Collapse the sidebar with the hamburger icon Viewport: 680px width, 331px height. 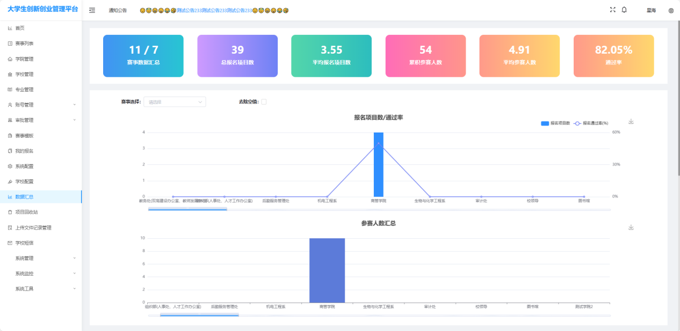point(92,10)
